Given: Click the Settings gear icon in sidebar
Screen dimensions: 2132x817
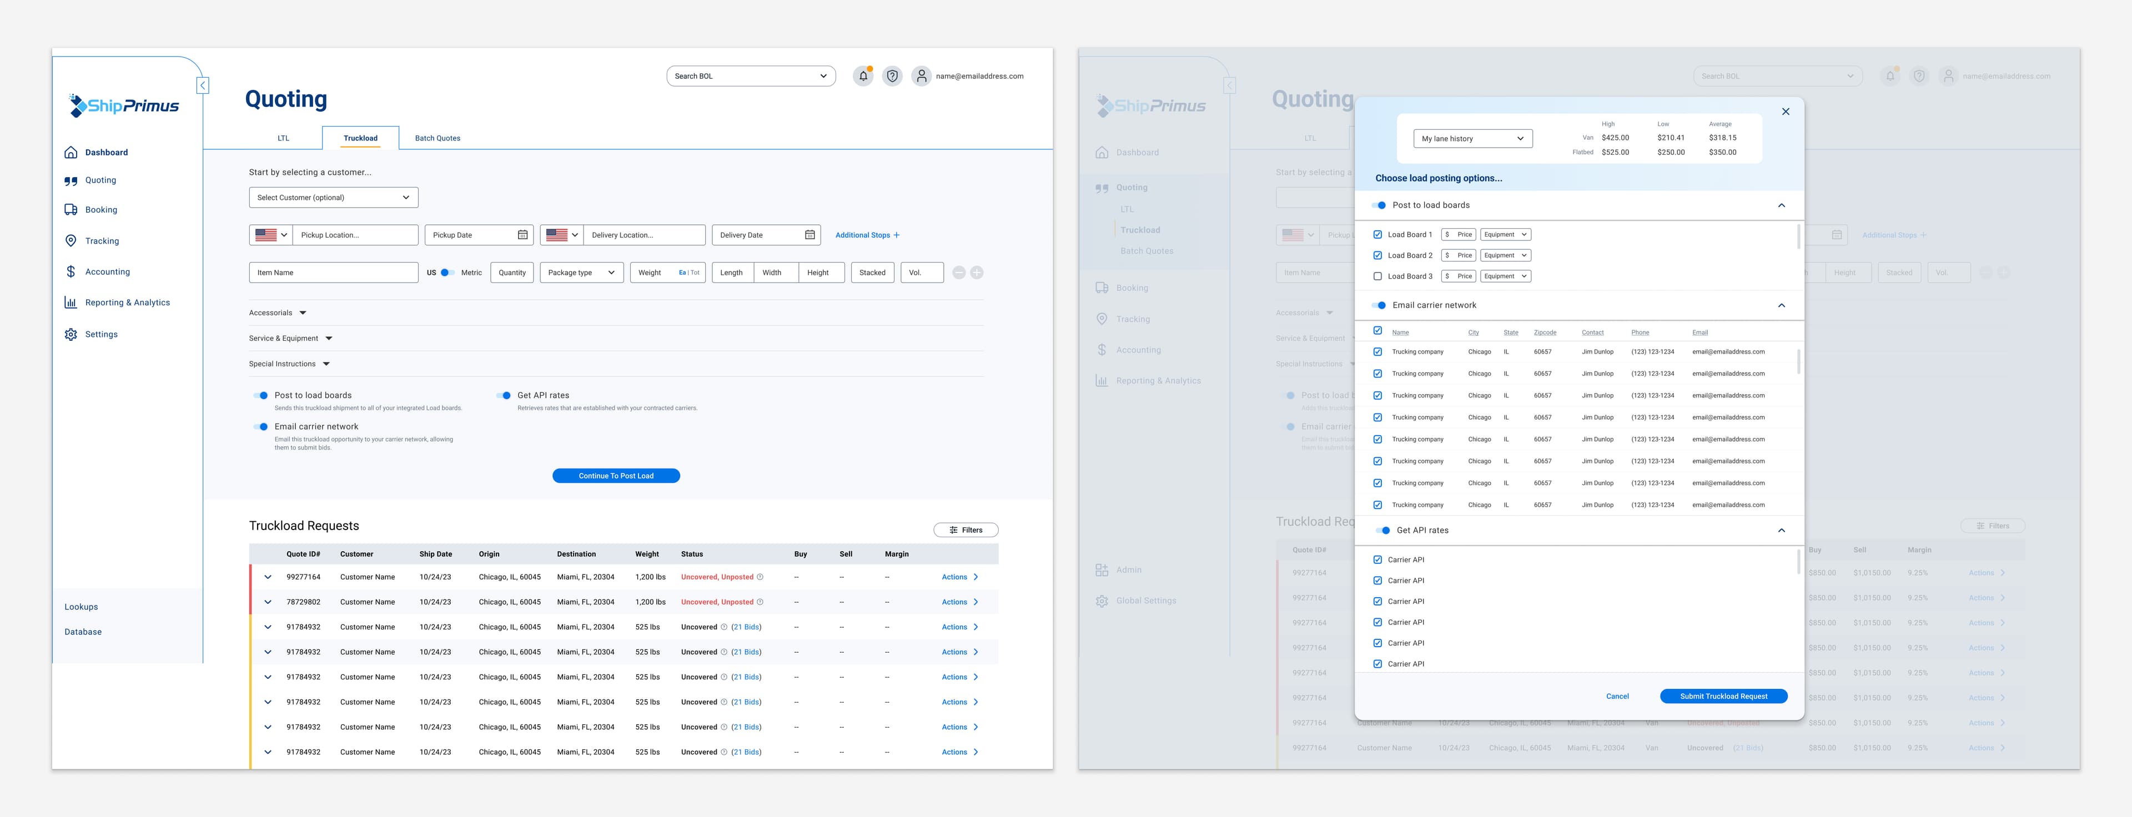Looking at the screenshot, I should (x=71, y=335).
